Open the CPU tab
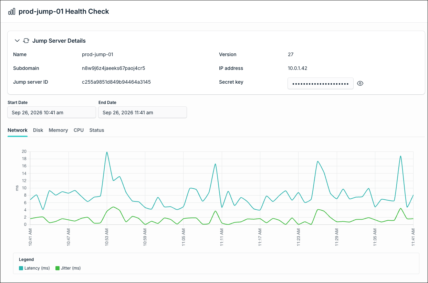This screenshot has width=428, height=283. 79,130
